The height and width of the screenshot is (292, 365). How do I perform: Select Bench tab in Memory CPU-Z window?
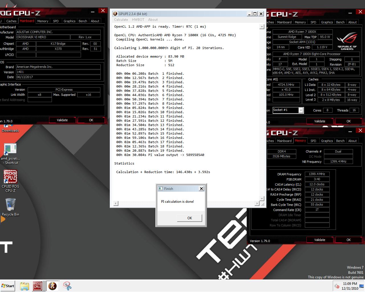[340, 141]
